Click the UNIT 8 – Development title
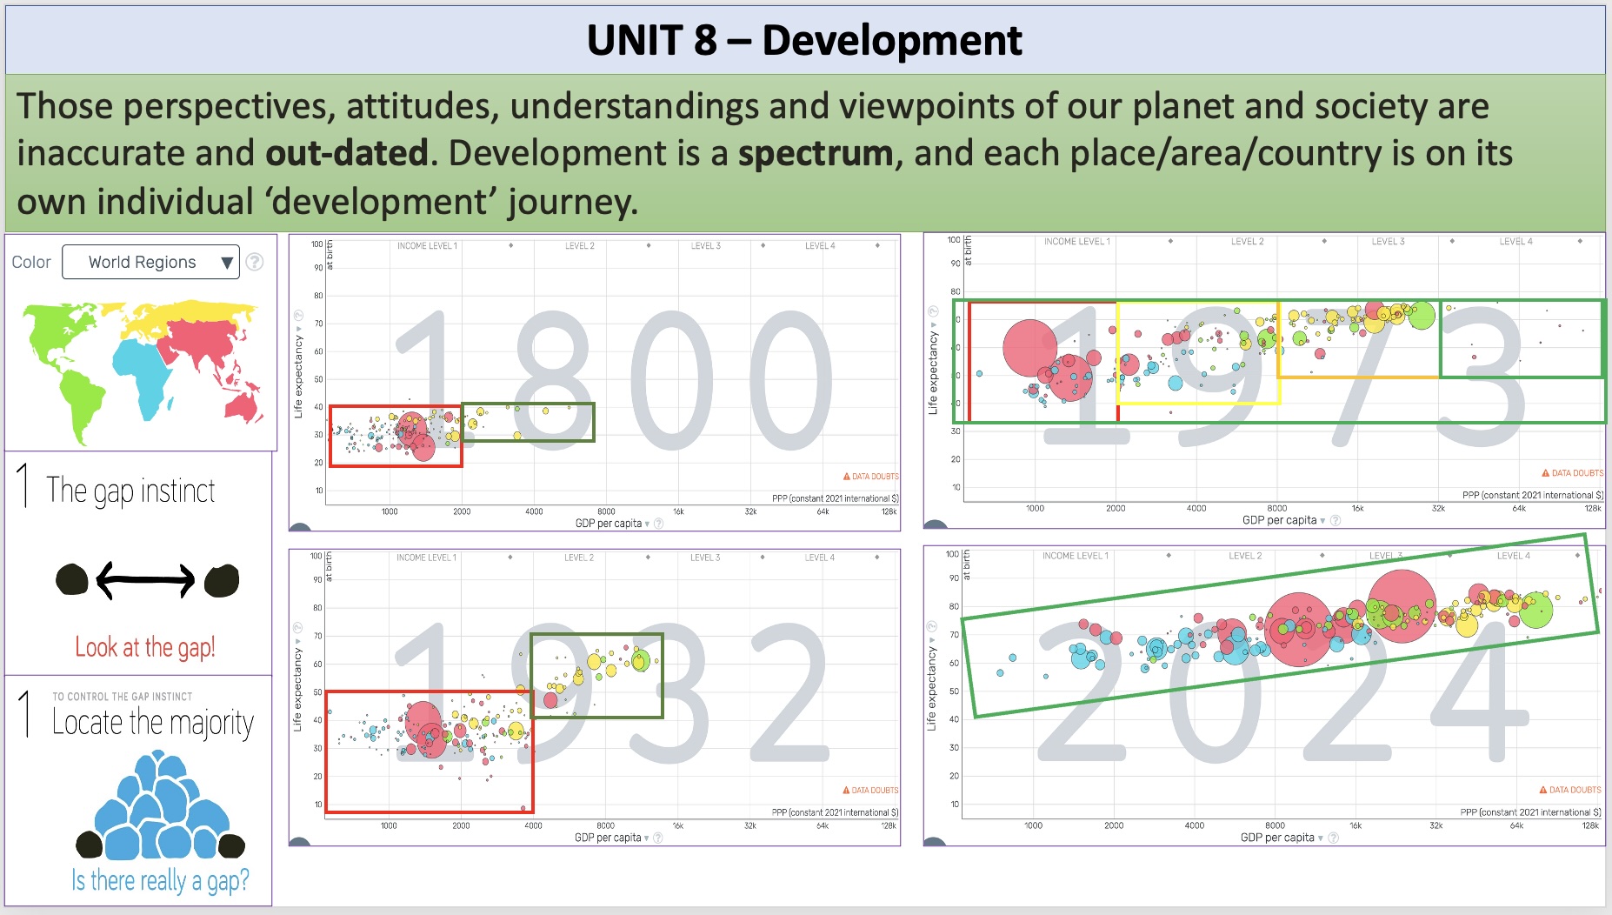 (804, 40)
